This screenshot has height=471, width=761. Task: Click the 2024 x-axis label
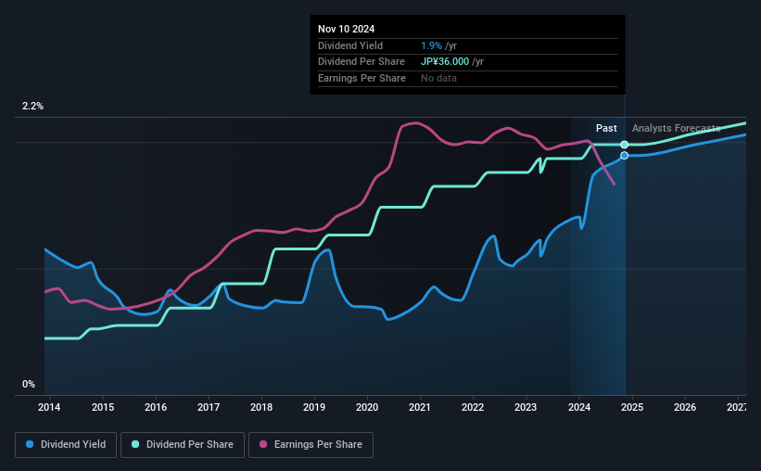579,407
